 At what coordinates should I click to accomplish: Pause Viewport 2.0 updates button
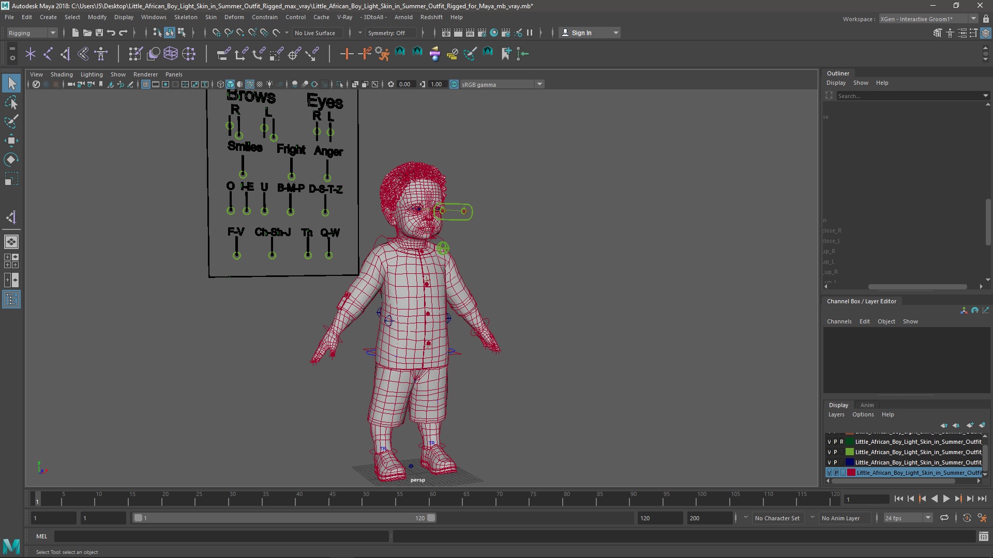530,33
